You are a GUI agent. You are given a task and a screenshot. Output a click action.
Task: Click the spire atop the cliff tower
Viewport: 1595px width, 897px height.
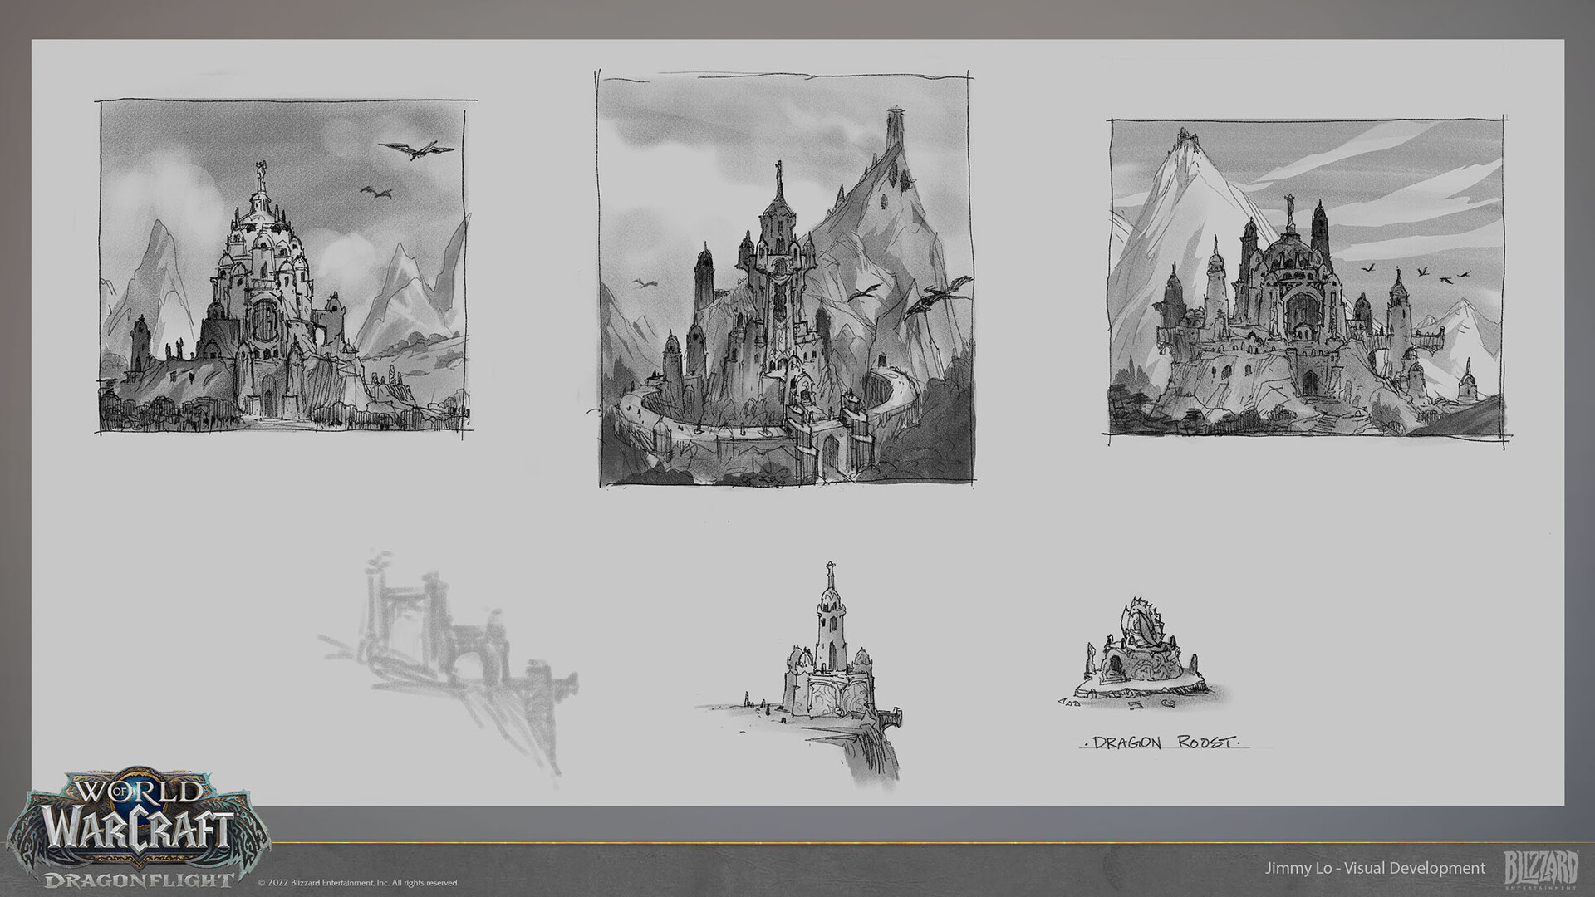[x=830, y=576]
